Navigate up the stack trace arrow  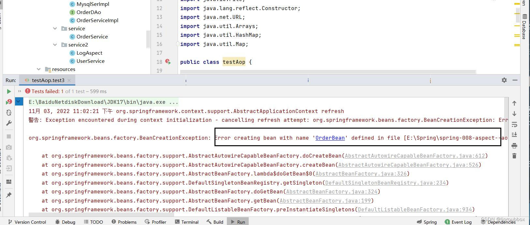click(x=514, y=103)
